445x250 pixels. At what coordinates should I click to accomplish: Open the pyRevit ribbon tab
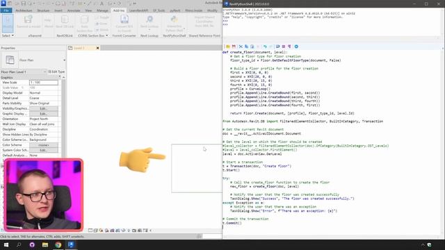(x=175, y=10)
